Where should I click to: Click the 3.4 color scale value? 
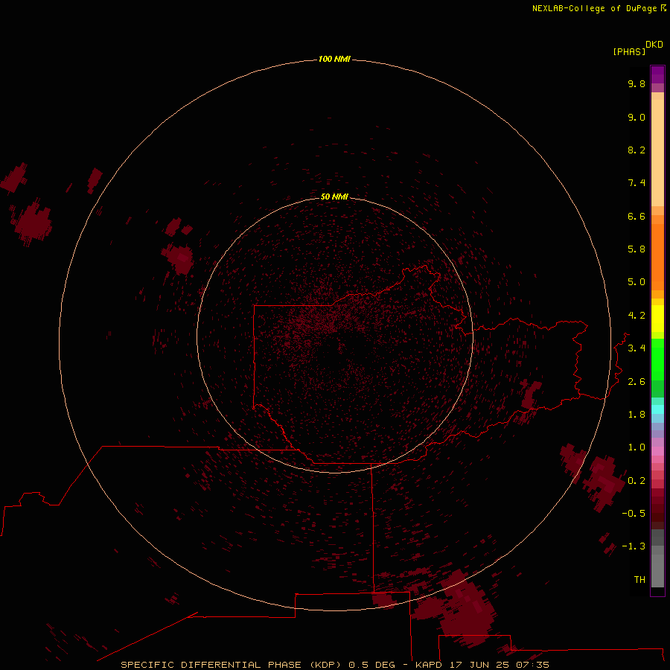pos(636,348)
